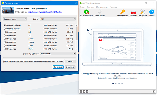
Task: Open the Vimeo icon in main window
Action: (x=87, y=91)
